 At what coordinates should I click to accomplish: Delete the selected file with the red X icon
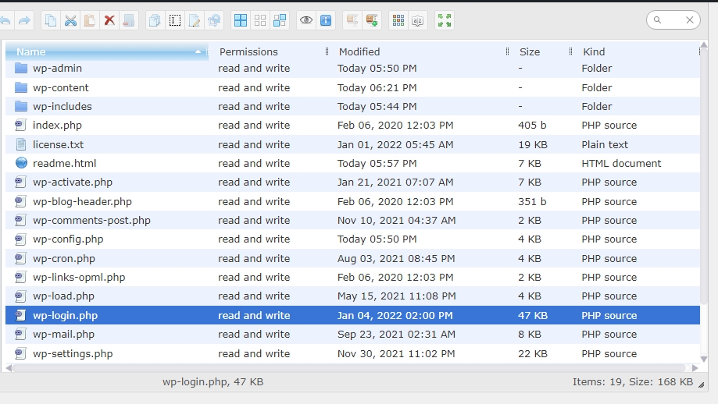pyautogui.click(x=109, y=20)
